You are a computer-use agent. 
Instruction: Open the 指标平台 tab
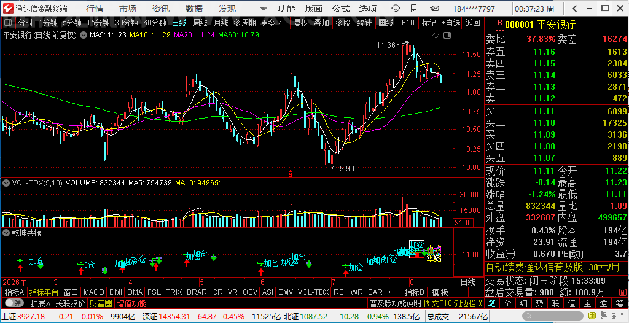pyautogui.click(x=44, y=292)
